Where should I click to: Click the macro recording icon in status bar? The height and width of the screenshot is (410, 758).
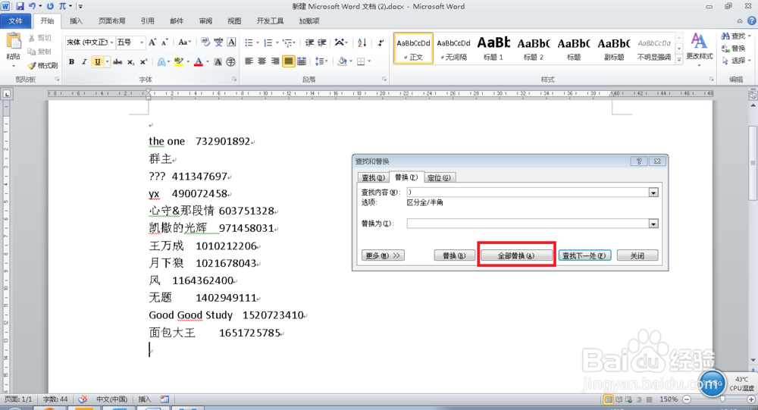[x=164, y=399]
